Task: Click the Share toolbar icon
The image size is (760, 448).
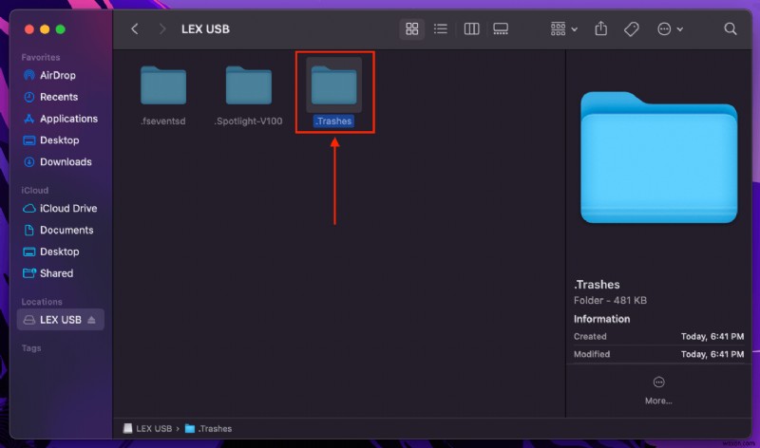Action: point(602,29)
